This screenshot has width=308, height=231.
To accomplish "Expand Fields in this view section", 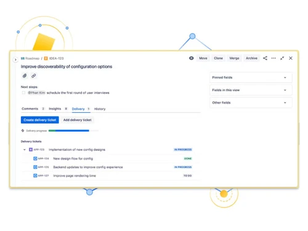I will coord(251,90).
